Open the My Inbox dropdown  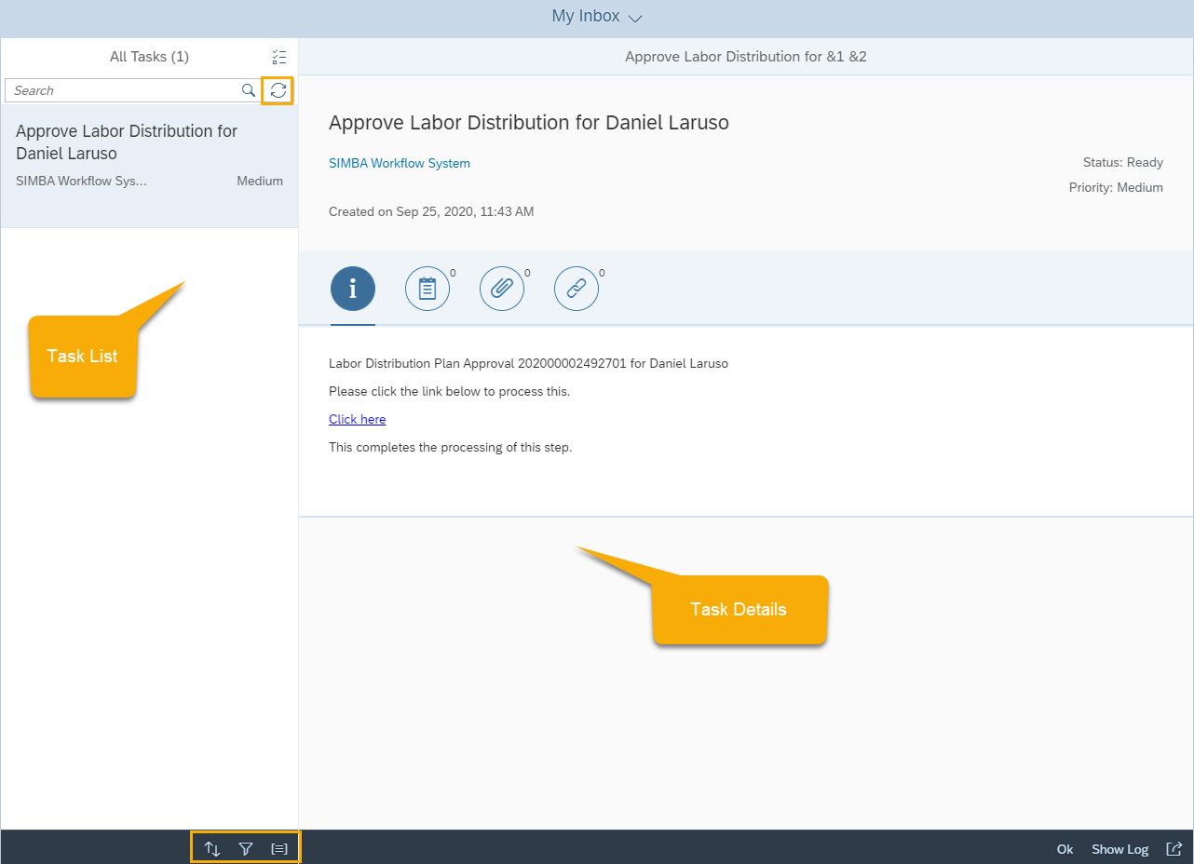coord(635,17)
